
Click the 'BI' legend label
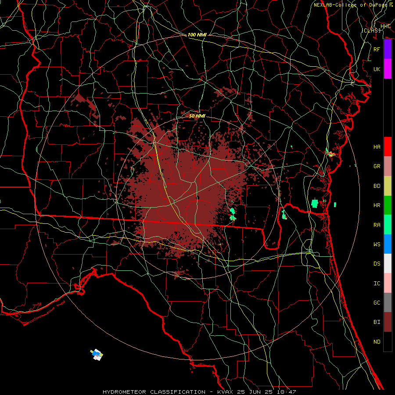(x=377, y=322)
